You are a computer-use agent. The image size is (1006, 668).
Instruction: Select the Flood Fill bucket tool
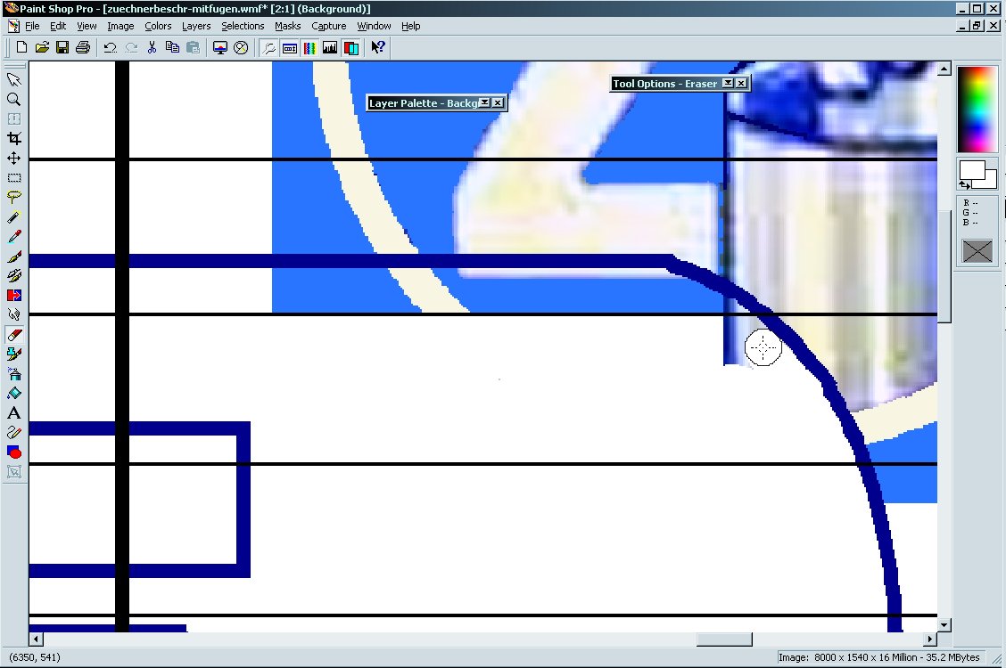pos(13,393)
